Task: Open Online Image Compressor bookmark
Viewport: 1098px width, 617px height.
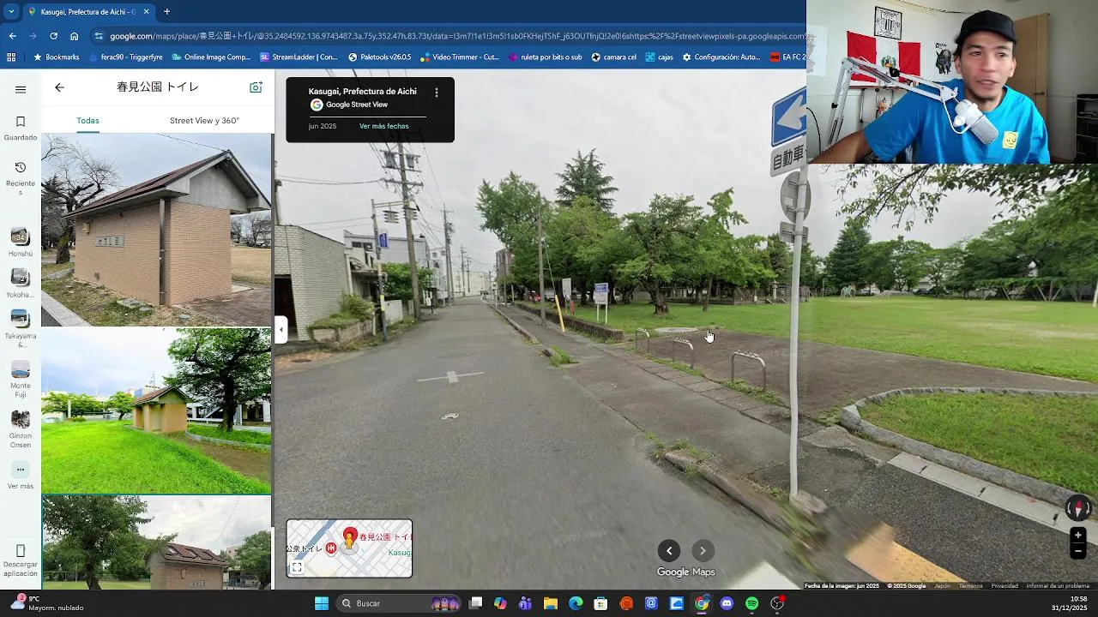Action: click(210, 57)
